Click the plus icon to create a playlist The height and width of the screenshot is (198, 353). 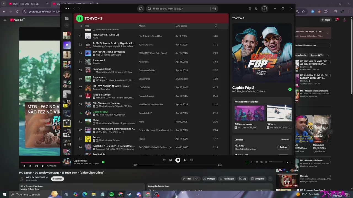coord(67,25)
